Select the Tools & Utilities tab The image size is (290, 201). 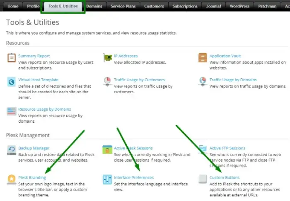63,6
